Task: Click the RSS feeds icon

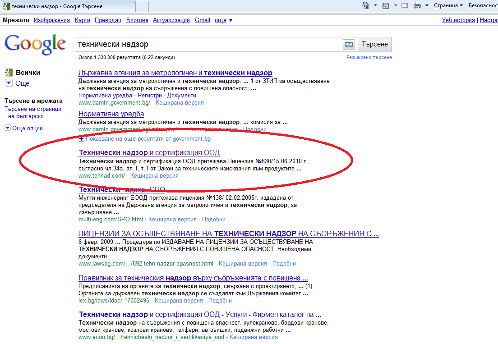Action: [x=386, y=6]
